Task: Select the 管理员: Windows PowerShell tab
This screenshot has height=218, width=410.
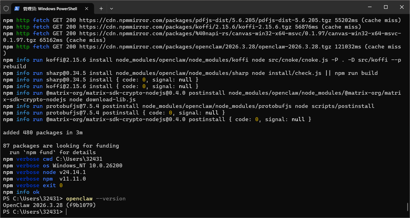Action: tap(50, 9)
